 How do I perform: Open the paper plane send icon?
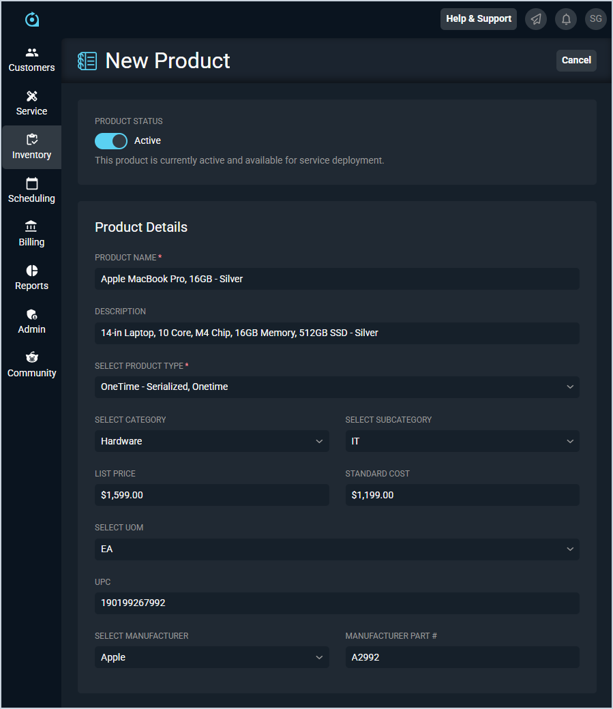click(536, 19)
